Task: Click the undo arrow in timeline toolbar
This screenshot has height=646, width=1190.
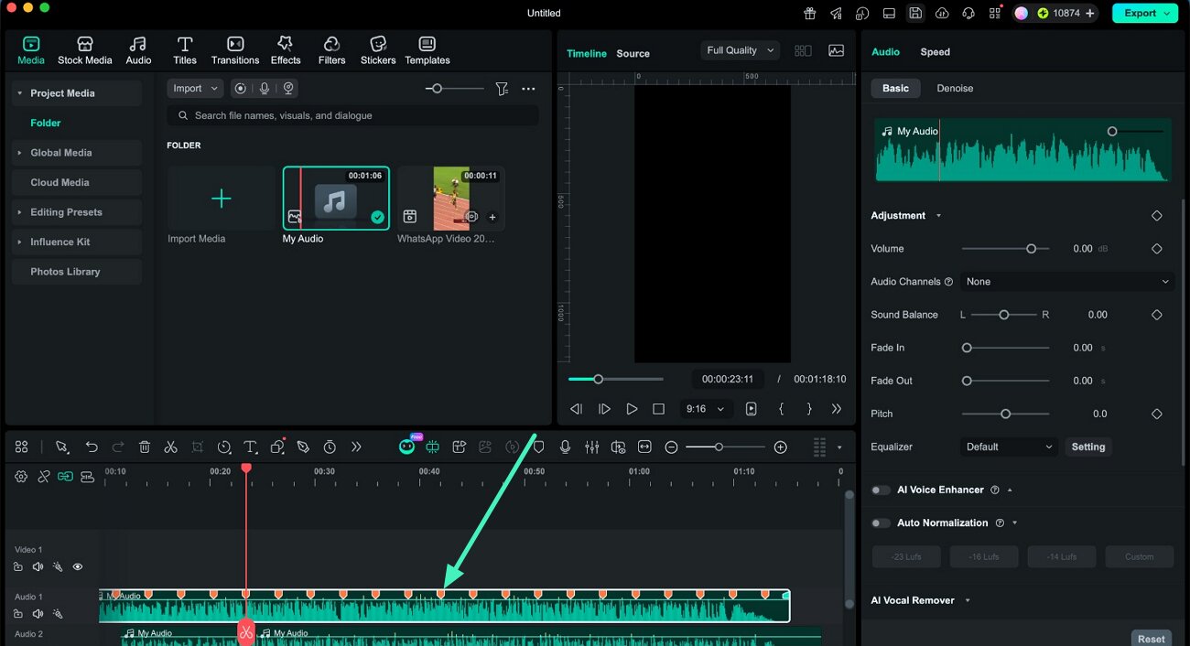Action: tap(92, 447)
